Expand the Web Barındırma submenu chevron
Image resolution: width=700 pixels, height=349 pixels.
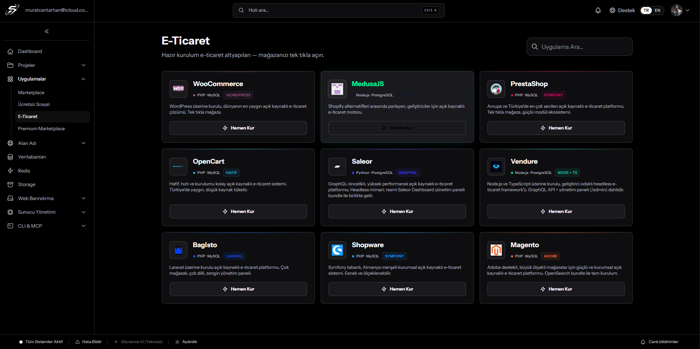(x=83, y=198)
